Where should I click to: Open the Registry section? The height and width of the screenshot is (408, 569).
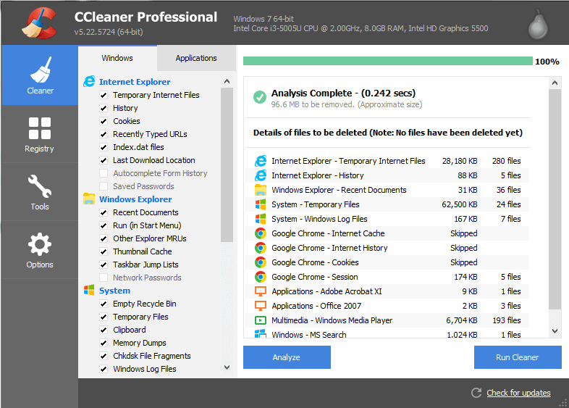[x=40, y=134]
